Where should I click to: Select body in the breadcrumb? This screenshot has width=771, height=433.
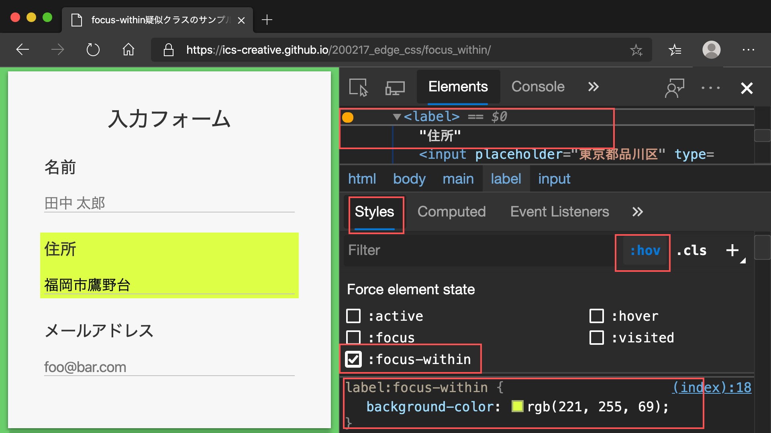(x=409, y=179)
